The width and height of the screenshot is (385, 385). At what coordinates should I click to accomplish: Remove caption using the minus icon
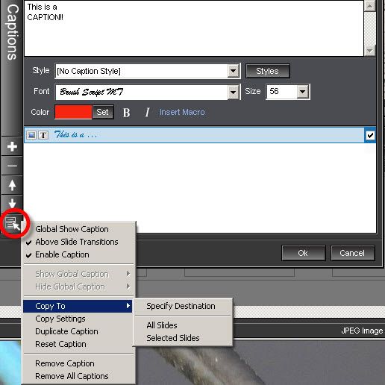pyautogui.click(x=12, y=166)
